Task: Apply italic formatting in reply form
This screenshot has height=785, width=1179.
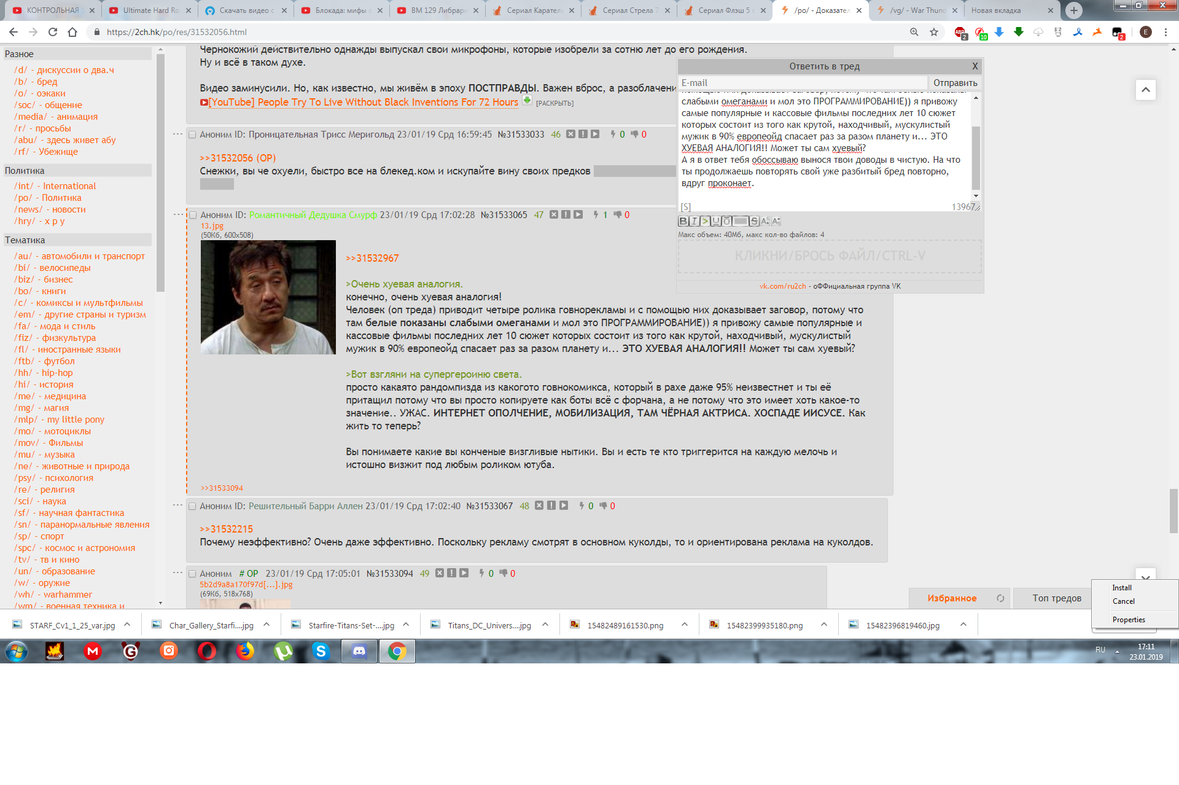Action: (694, 221)
